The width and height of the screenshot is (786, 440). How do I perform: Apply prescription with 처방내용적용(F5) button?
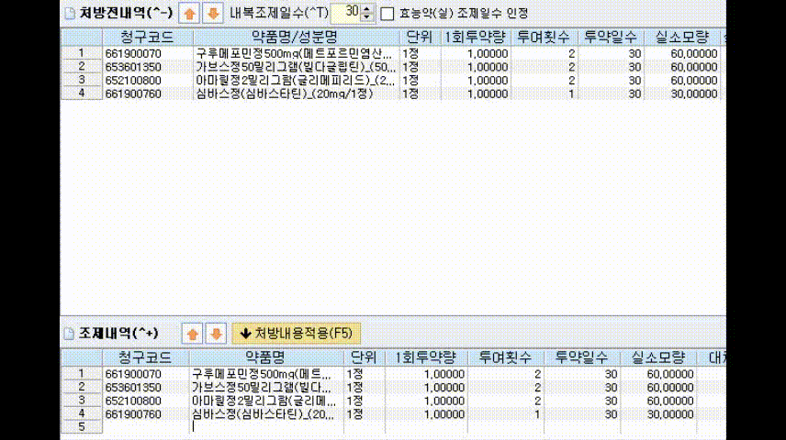point(296,332)
